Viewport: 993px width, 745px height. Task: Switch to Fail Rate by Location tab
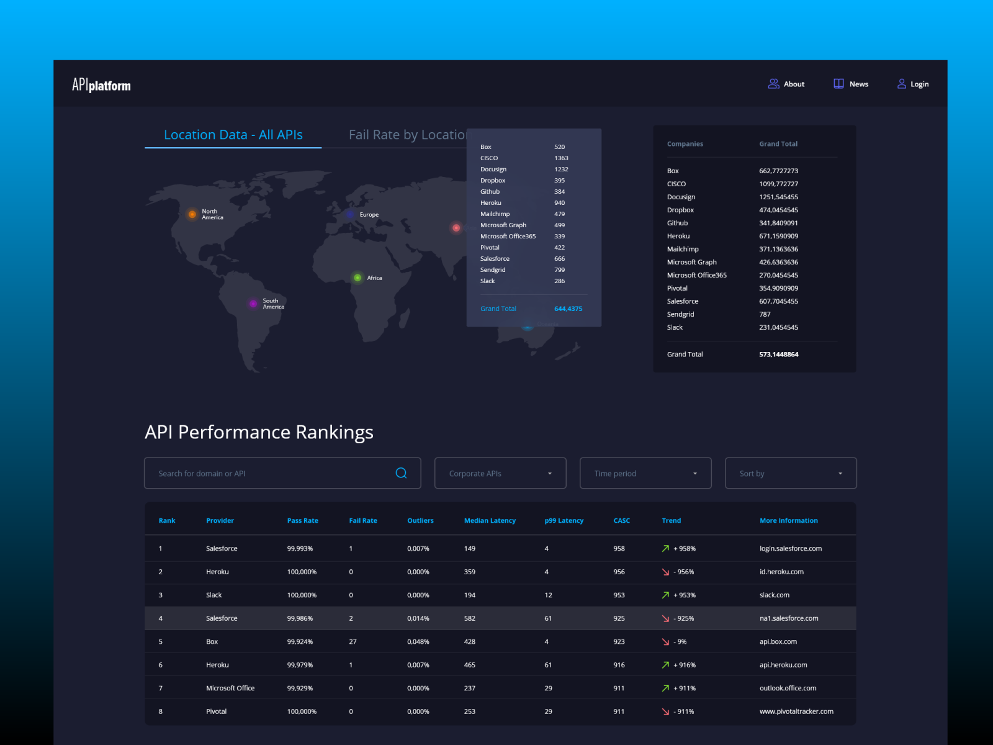tap(407, 135)
